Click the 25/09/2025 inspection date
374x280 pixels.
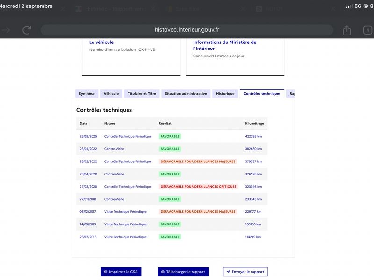88,136
